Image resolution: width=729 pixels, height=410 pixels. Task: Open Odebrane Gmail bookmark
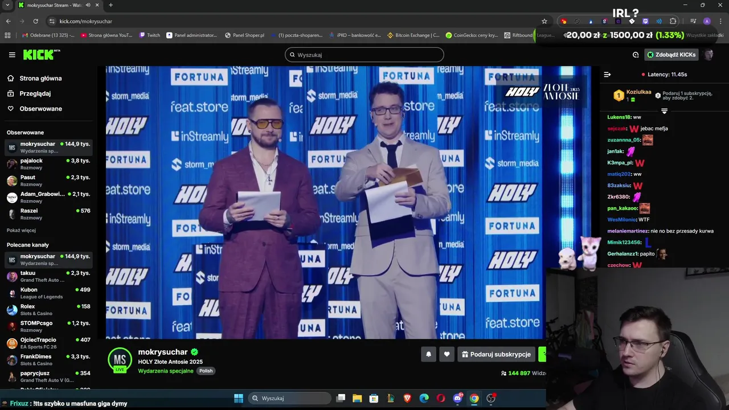(x=48, y=35)
